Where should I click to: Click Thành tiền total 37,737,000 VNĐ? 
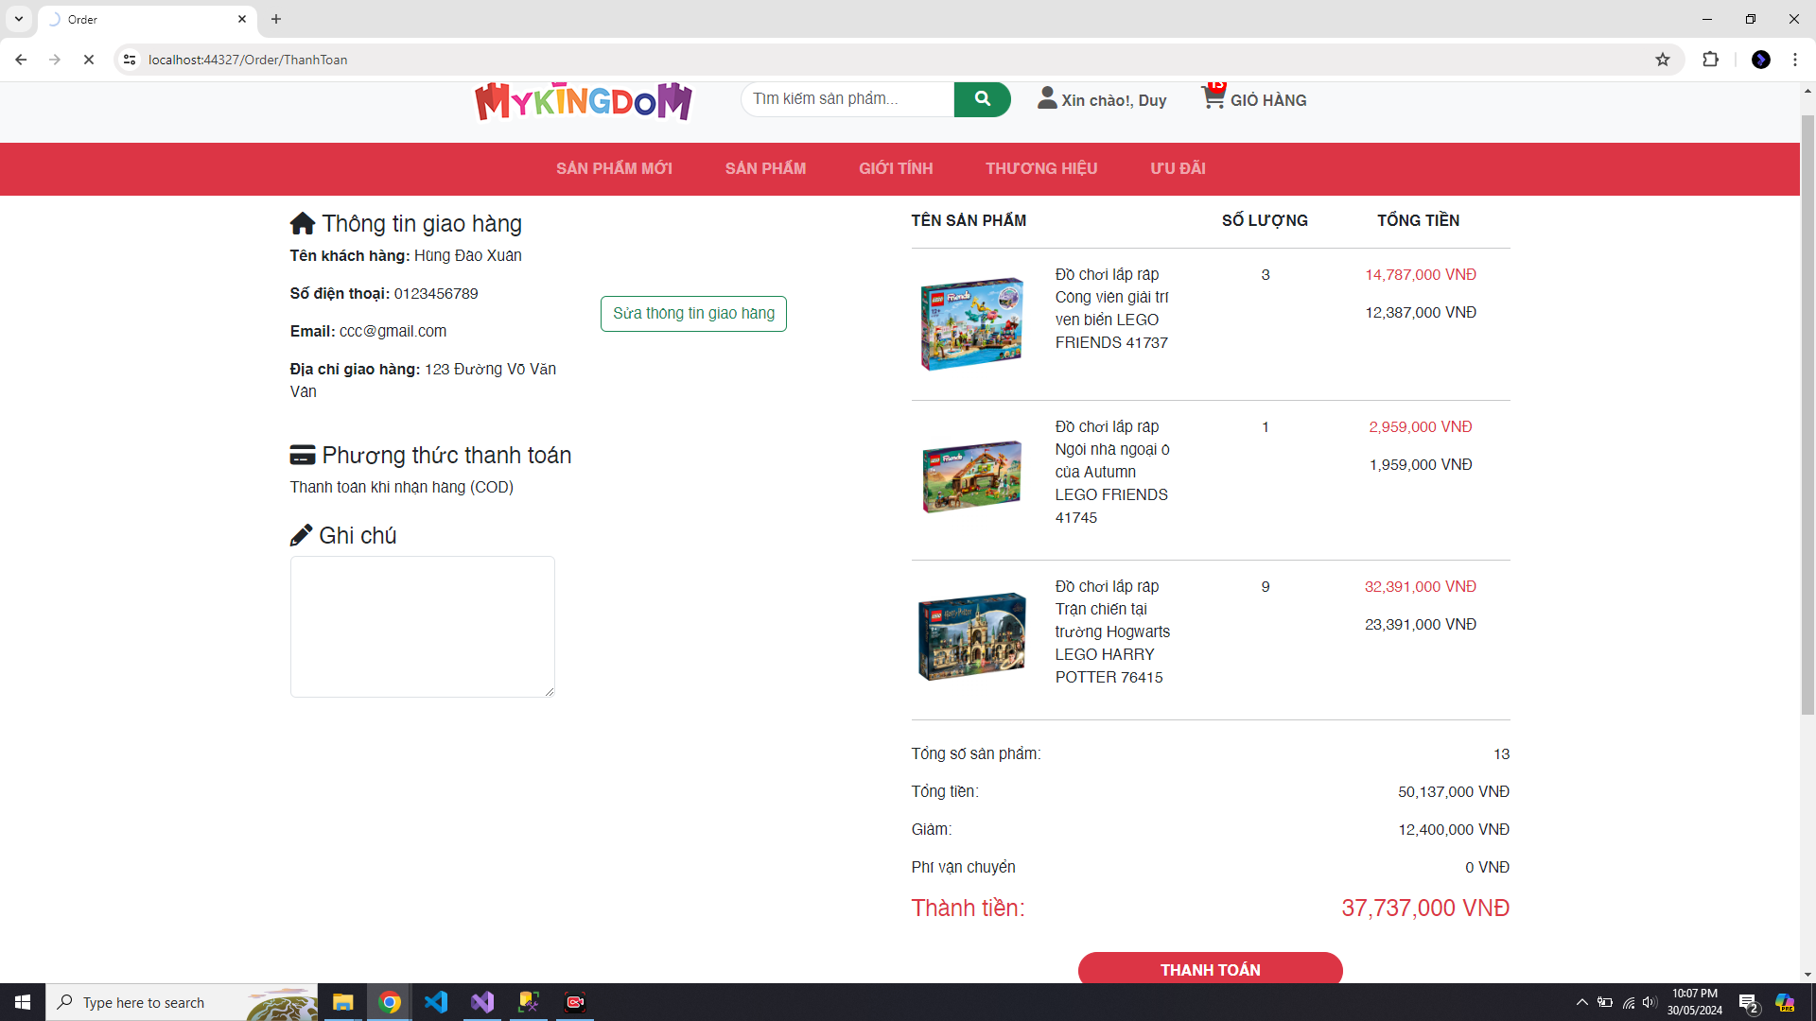1424,908
